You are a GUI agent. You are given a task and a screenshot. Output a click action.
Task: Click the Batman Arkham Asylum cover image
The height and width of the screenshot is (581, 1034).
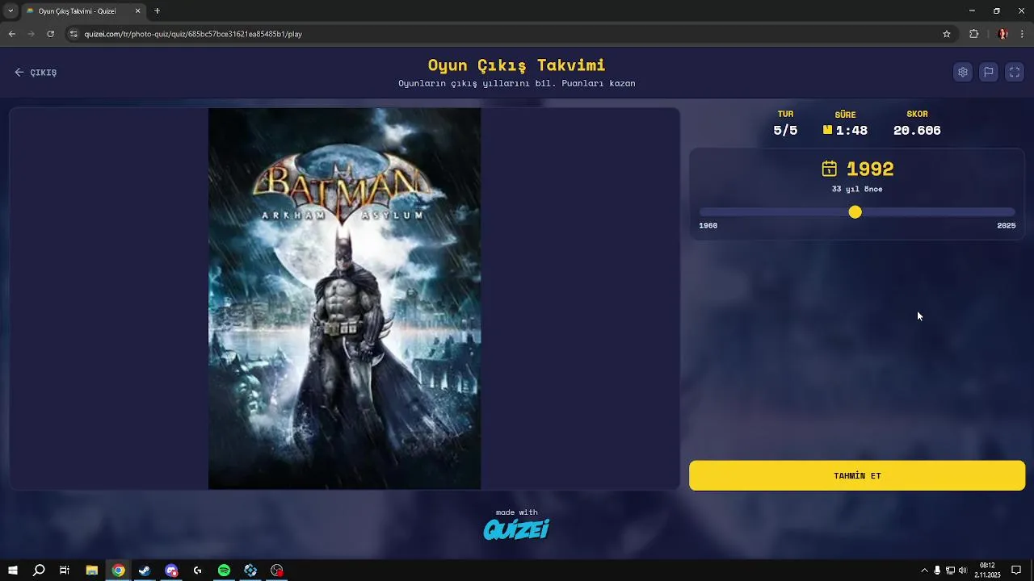344,299
